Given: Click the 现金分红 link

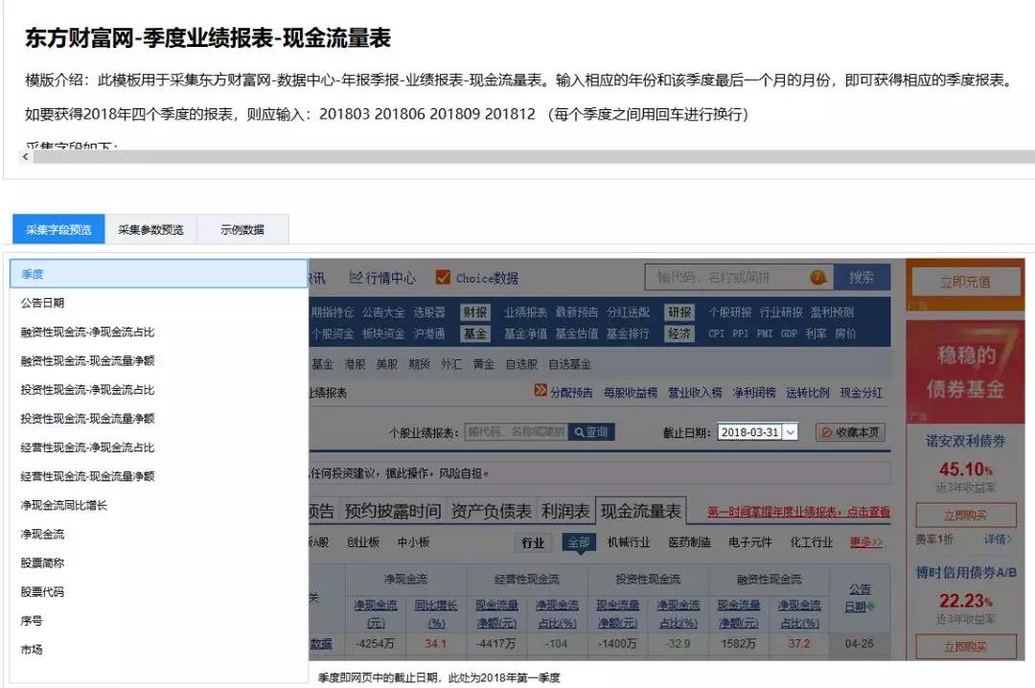Looking at the screenshot, I should click(x=861, y=392).
